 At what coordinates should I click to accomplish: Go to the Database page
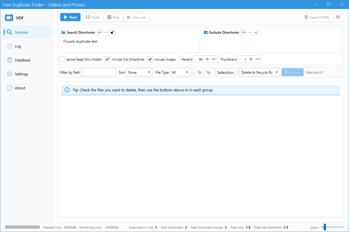[26, 60]
